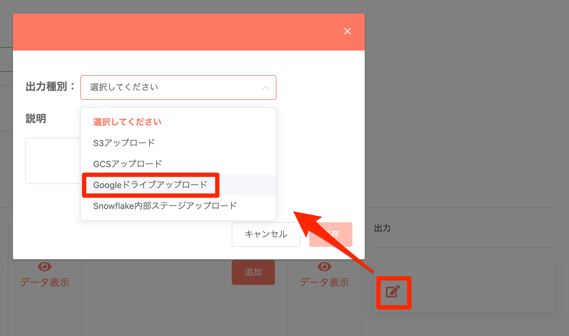
Task: Expand the output type selection box
Action: [178, 88]
